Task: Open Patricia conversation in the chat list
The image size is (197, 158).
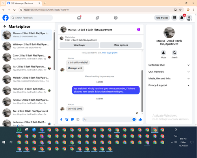Action: pos(26,102)
